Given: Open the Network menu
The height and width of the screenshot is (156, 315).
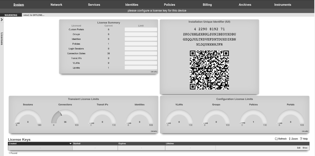Looking at the screenshot, I should point(56,5).
